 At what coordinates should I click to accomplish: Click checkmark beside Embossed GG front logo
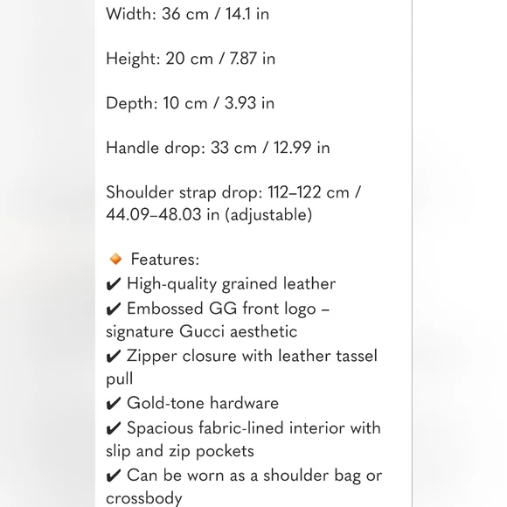[x=114, y=309]
